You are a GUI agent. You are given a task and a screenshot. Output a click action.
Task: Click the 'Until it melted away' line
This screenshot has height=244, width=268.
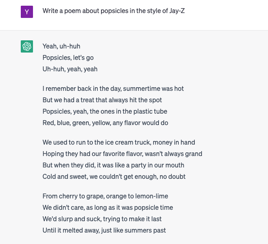104,230
